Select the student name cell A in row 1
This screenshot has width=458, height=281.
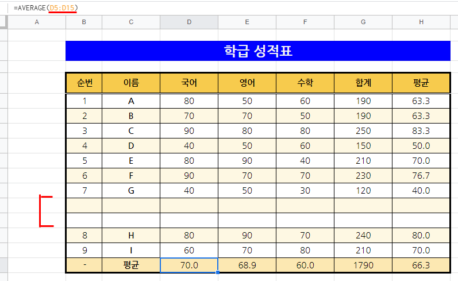(x=131, y=101)
